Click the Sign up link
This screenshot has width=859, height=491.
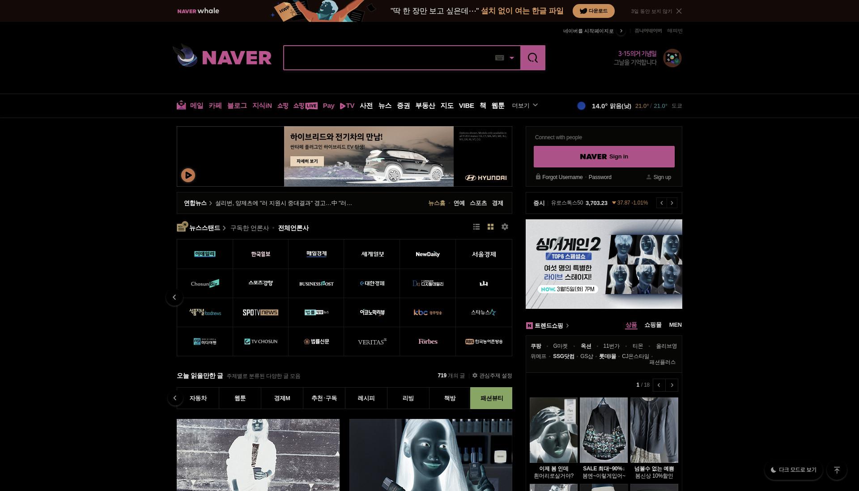(662, 177)
